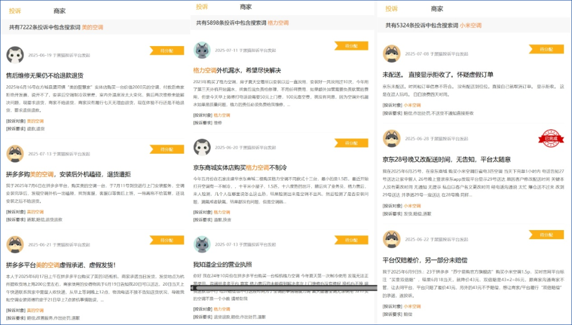Screen dimensions: 572x325
Task: Click date text 2025-06-21 于黑猫投诉平台发起
Action: coord(59,245)
